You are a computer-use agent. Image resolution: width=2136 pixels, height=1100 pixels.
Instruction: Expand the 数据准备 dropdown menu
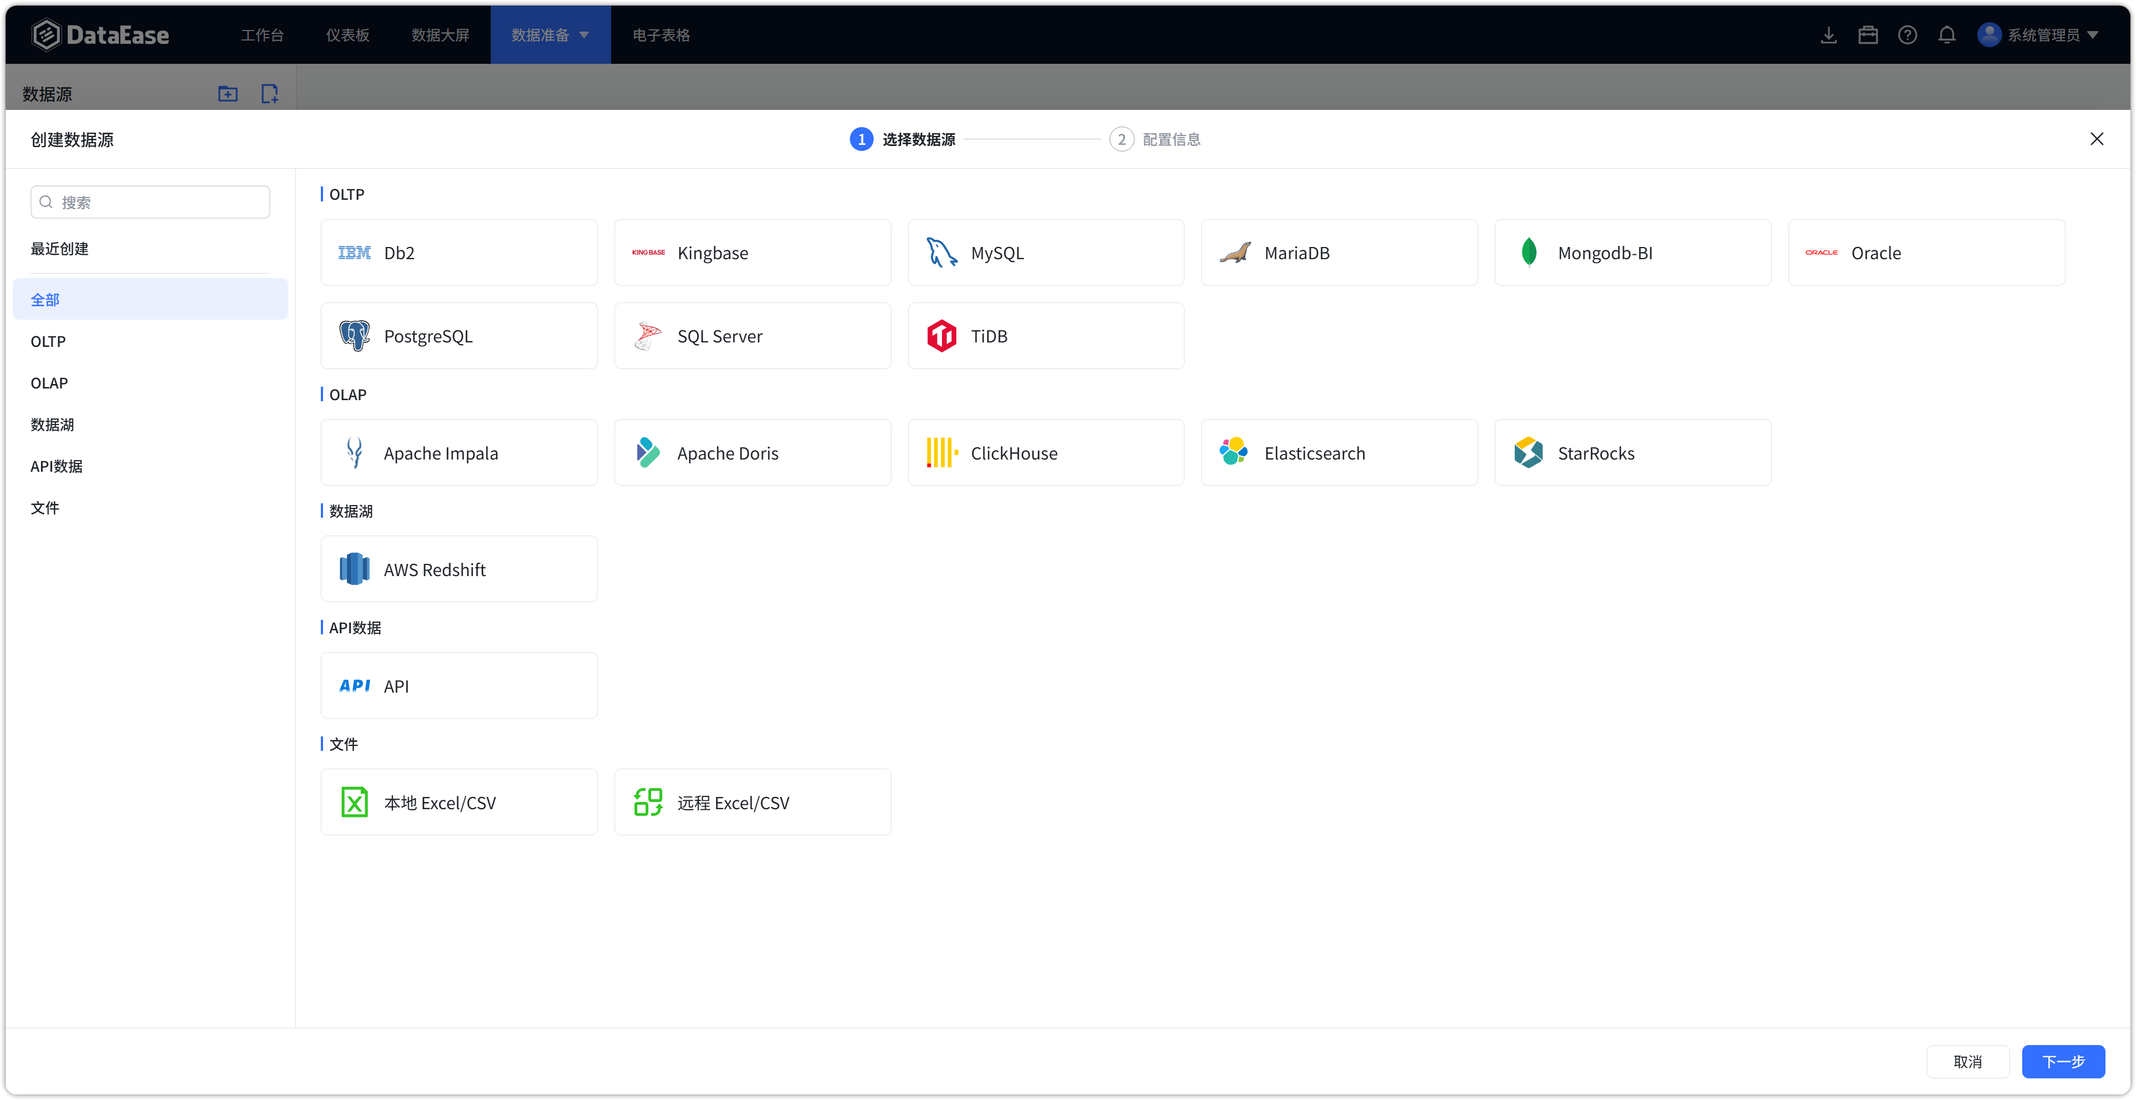coord(551,35)
